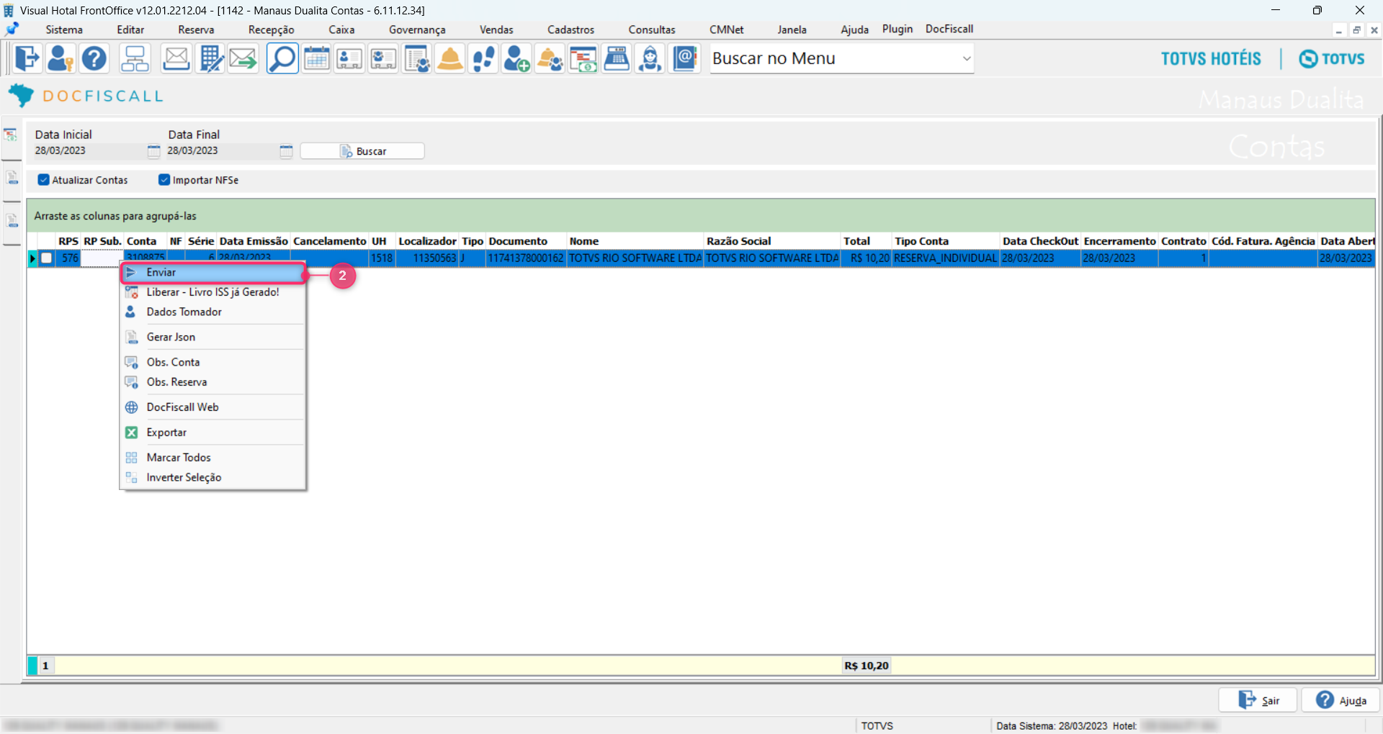1383x734 pixels.
Task: Click document cell 11741378000162
Action: (526, 258)
